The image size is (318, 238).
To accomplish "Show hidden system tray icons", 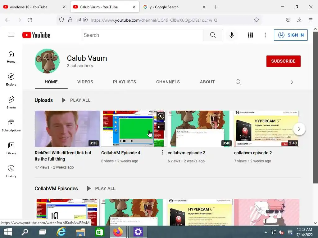I will click(x=266, y=232).
